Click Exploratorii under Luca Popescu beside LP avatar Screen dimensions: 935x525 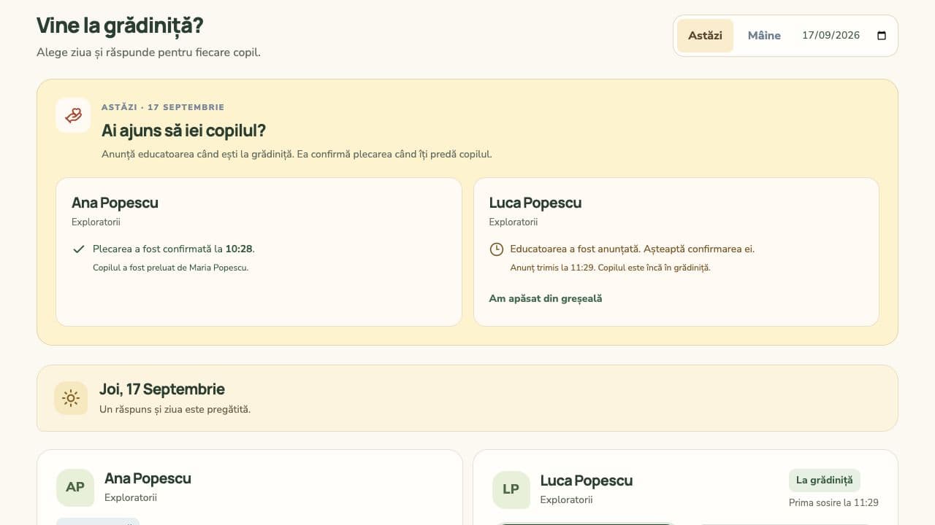[x=566, y=500]
